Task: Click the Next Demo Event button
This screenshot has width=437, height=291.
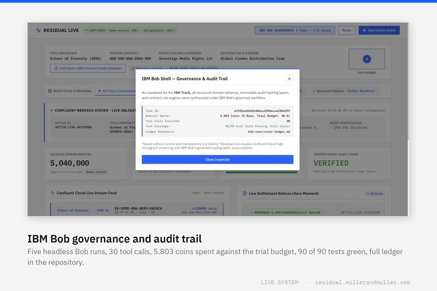Action: tap(379, 30)
